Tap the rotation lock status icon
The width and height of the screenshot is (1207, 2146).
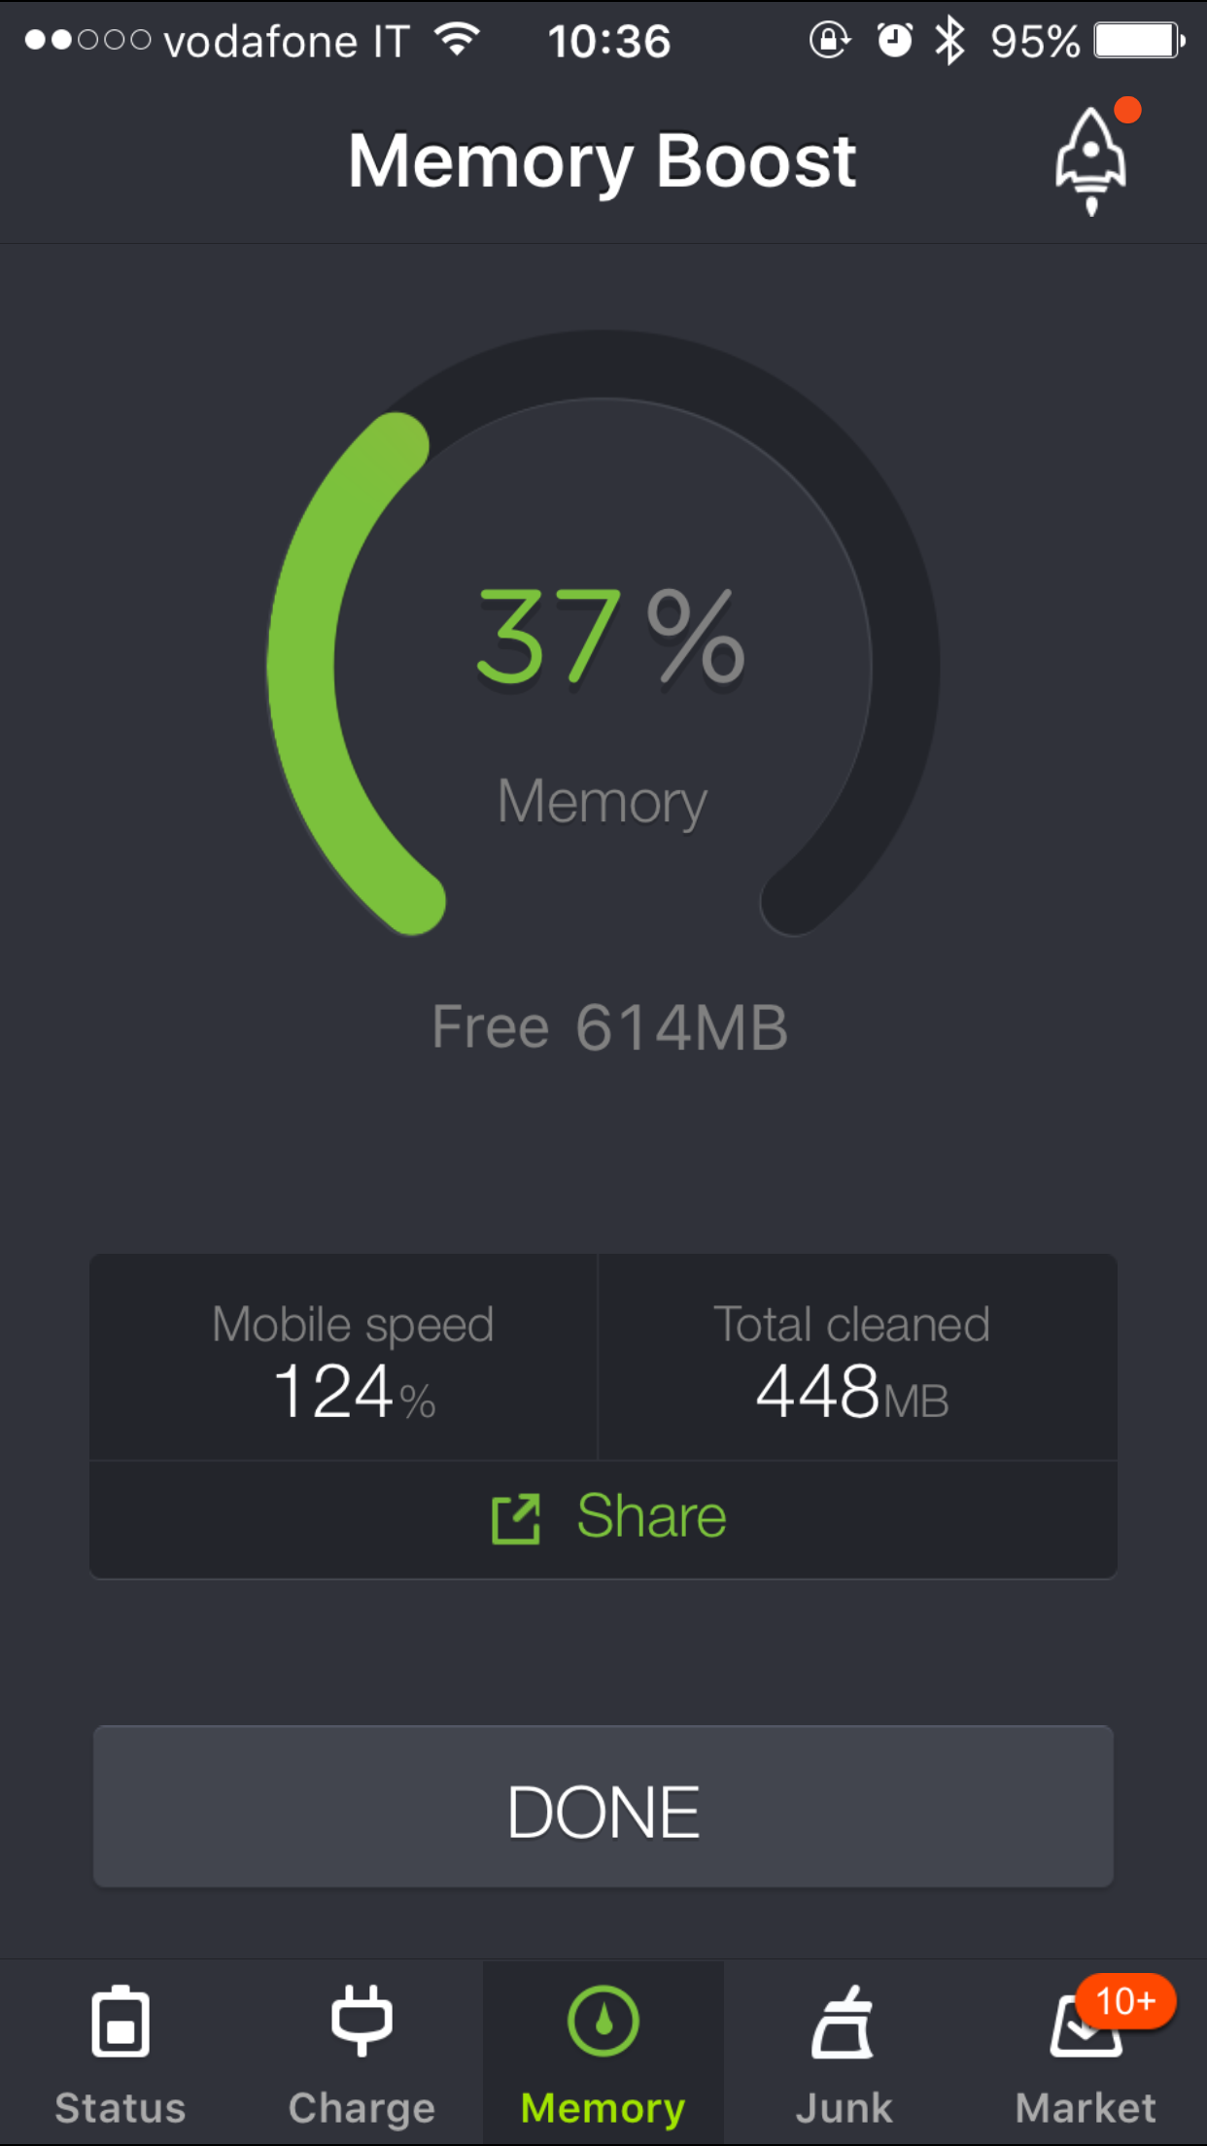(829, 41)
